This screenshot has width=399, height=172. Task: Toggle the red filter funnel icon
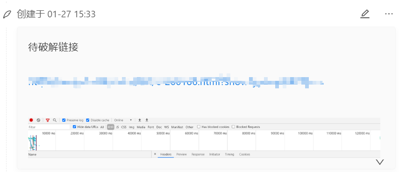(48, 120)
